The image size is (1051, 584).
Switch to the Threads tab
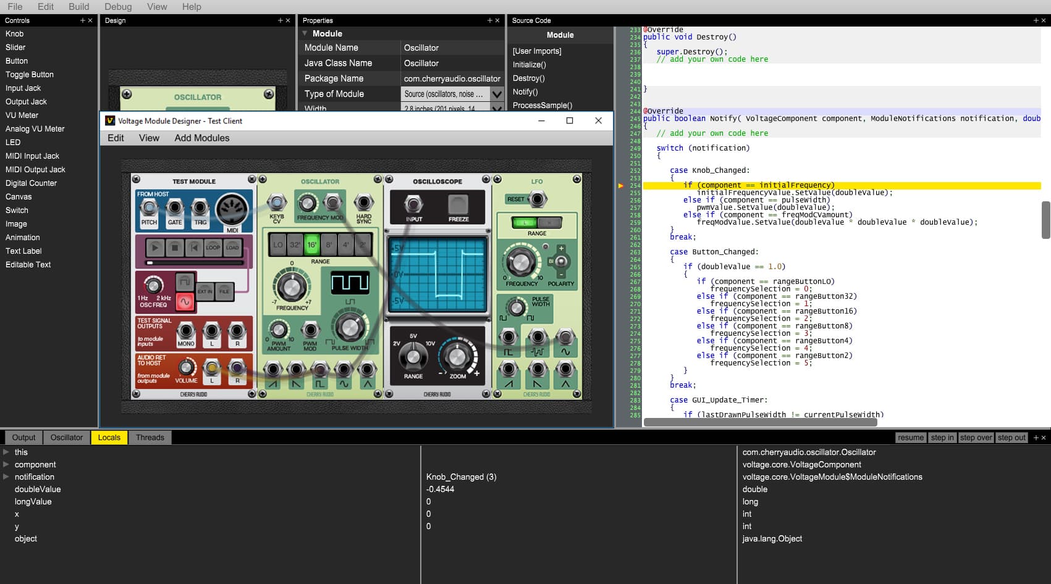pyautogui.click(x=150, y=438)
